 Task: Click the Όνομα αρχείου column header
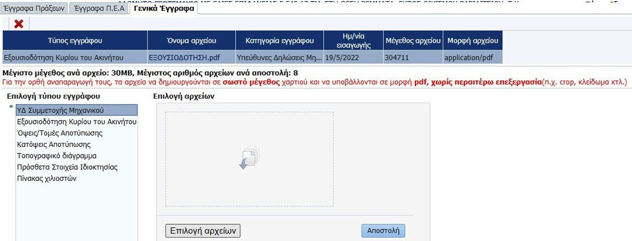[x=191, y=41]
